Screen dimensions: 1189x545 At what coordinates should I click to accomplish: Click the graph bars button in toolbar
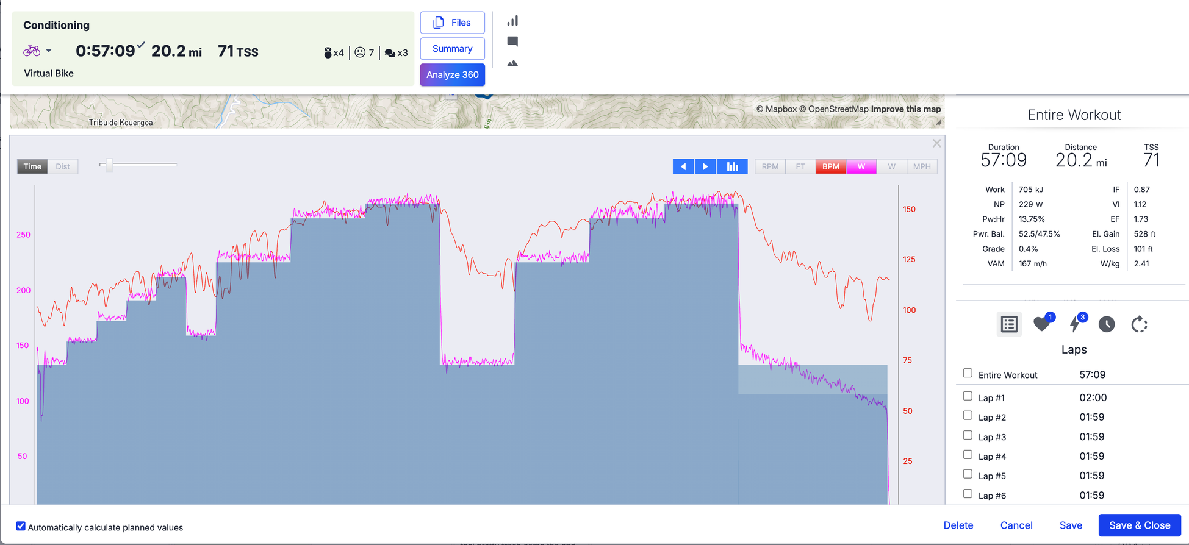point(732,166)
